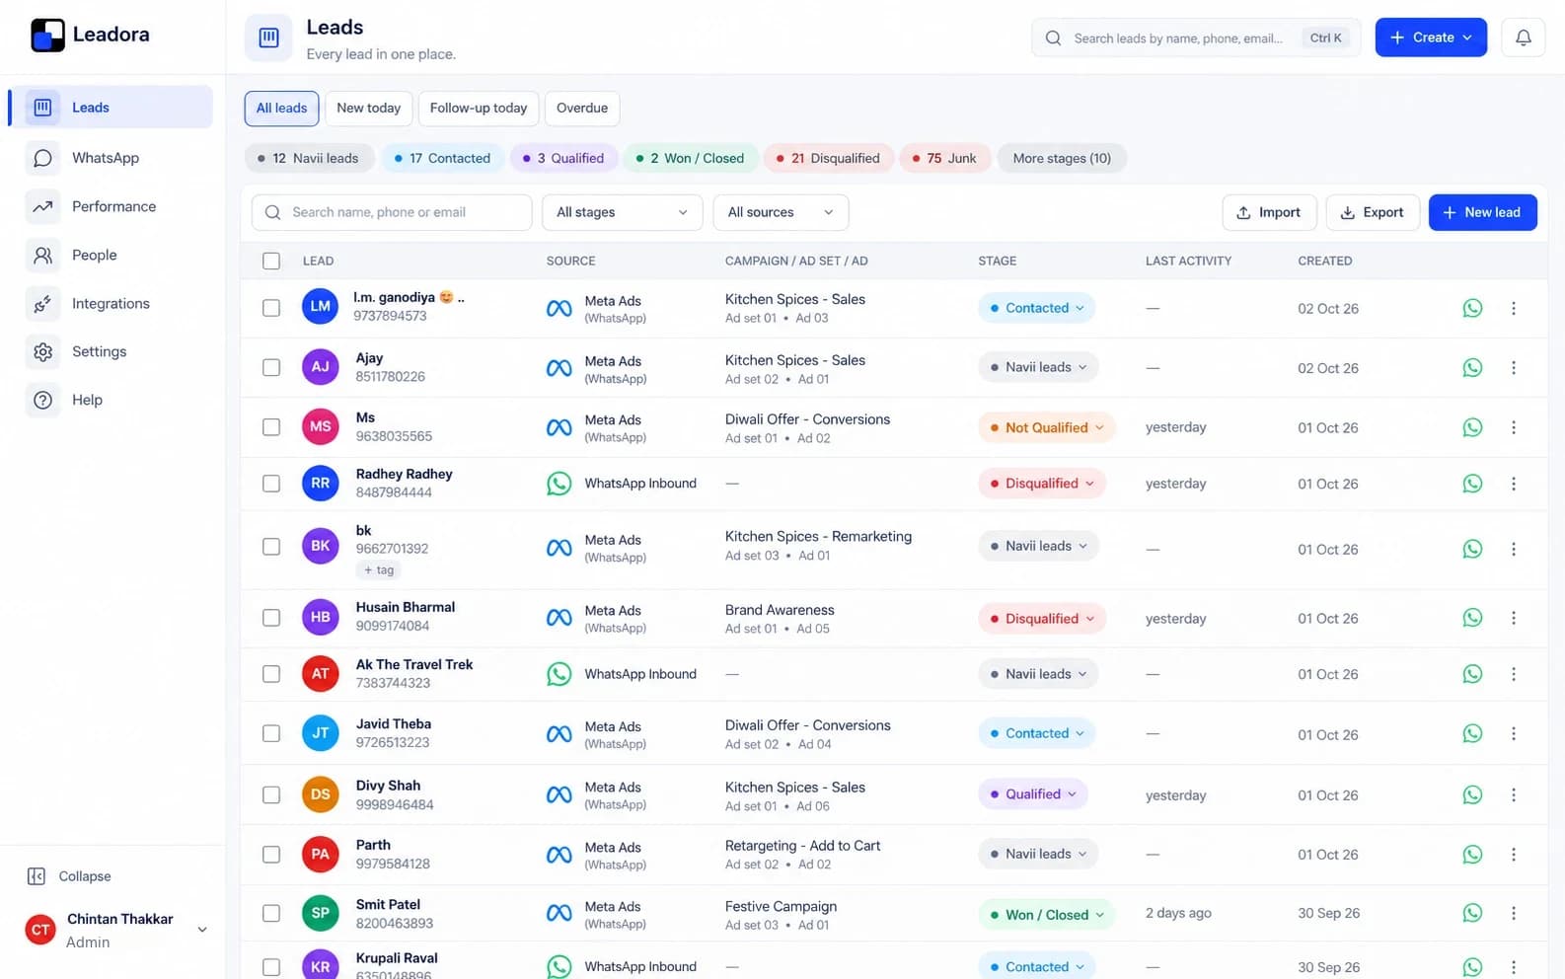Click the Leadora logo
Screen dimensions: 1565x979
coord(90,35)
